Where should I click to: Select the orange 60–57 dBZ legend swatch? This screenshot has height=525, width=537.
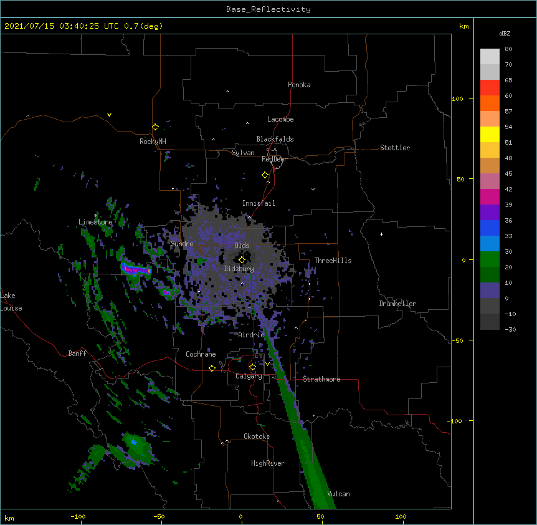490,103
